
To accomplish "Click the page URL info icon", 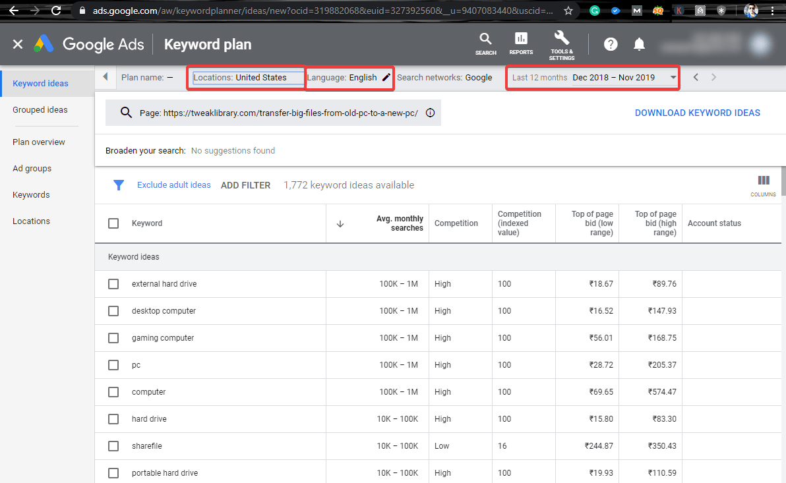I will click(x=430, y=113).
